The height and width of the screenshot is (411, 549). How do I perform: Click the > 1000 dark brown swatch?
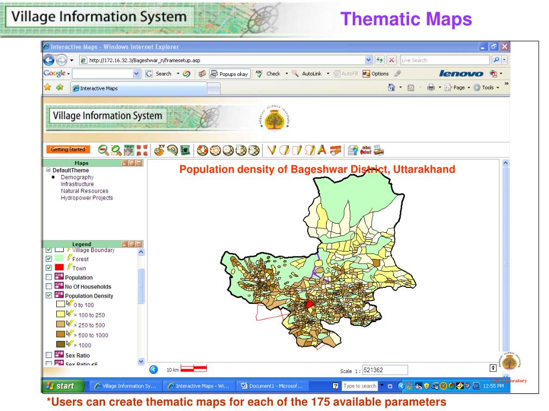pos(61,344)
